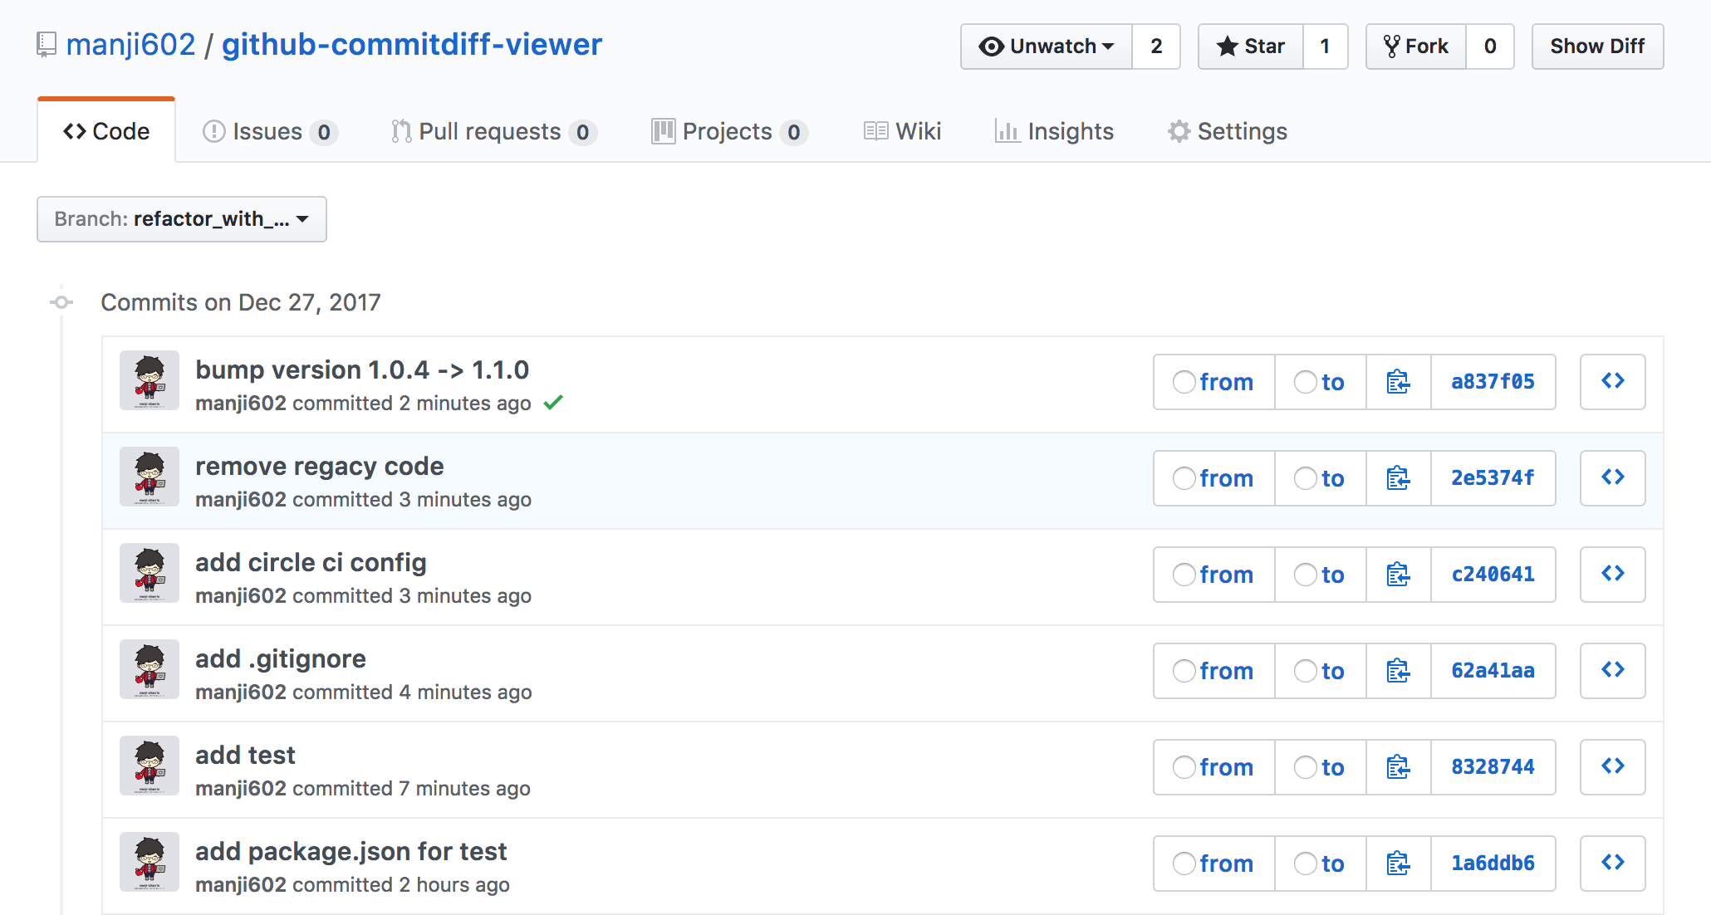
Task: Select 'to' radio for commit 62a41aa
Action: 1306,671
